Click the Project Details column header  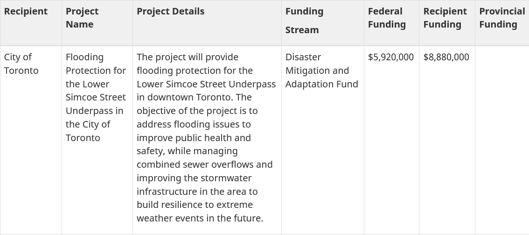point(170,12)
